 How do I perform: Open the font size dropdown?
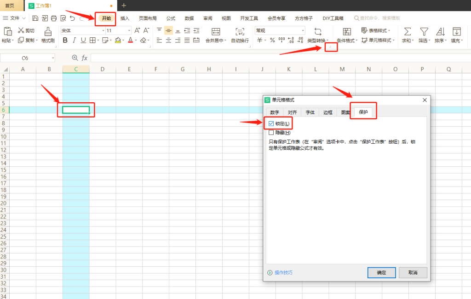(x=129, y=31)
